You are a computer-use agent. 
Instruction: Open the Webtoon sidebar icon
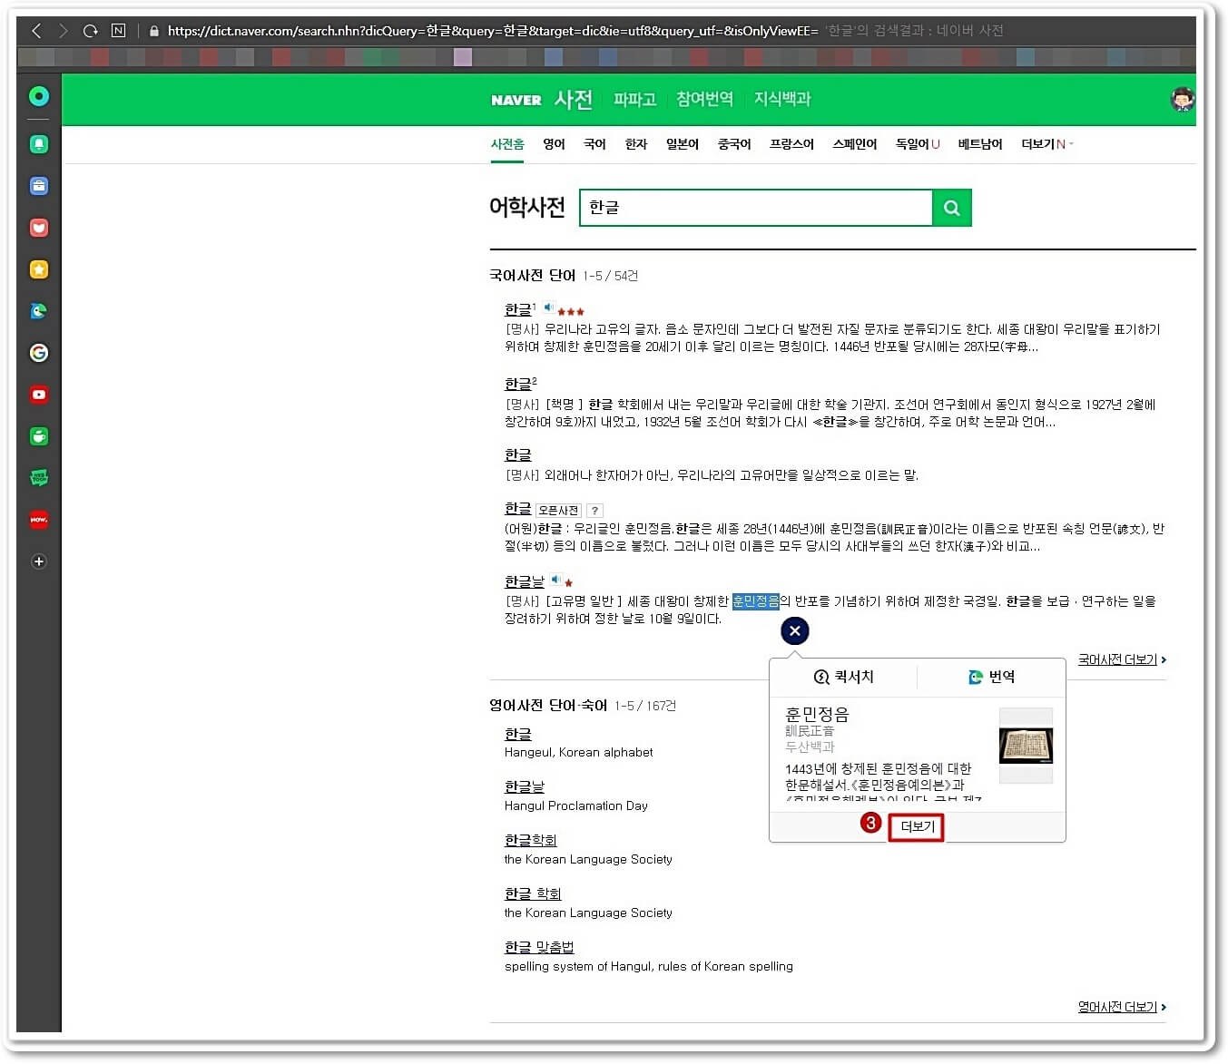pos(39,478)
